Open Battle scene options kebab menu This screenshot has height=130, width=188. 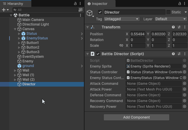80,15
